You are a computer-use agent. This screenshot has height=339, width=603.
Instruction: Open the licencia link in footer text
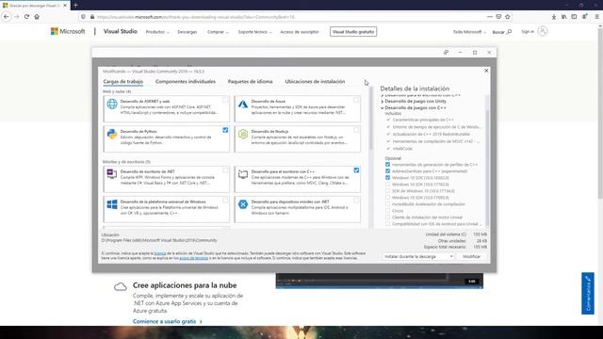(x=160, y=253)
